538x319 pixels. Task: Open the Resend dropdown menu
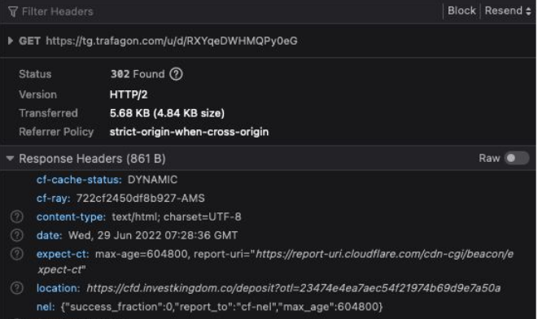point(508,11)
